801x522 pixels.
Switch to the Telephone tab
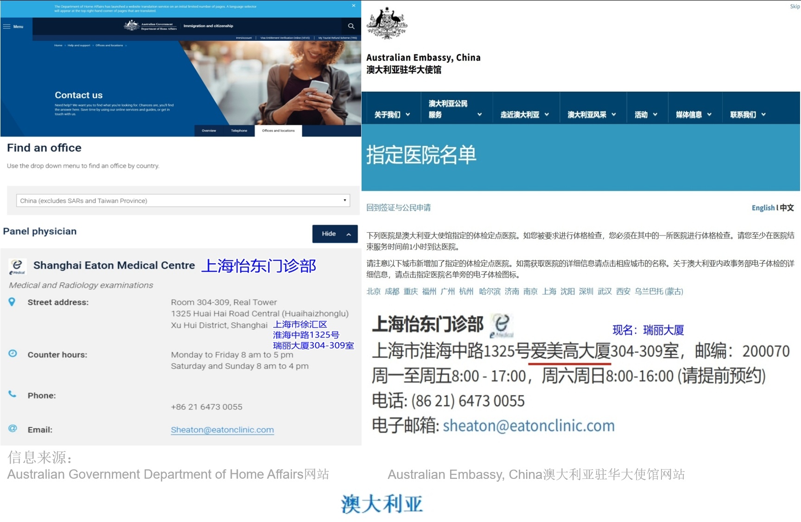(239, 131)
